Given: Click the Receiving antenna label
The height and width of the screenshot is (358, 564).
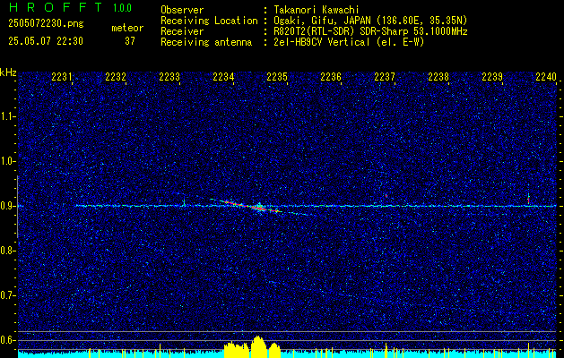Looking at the screenshot, I should pyautogui.click(x=206, y=42).
